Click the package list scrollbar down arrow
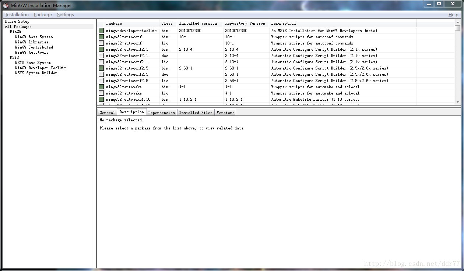This screenshot has width=464, height=271. coord(458,102)
